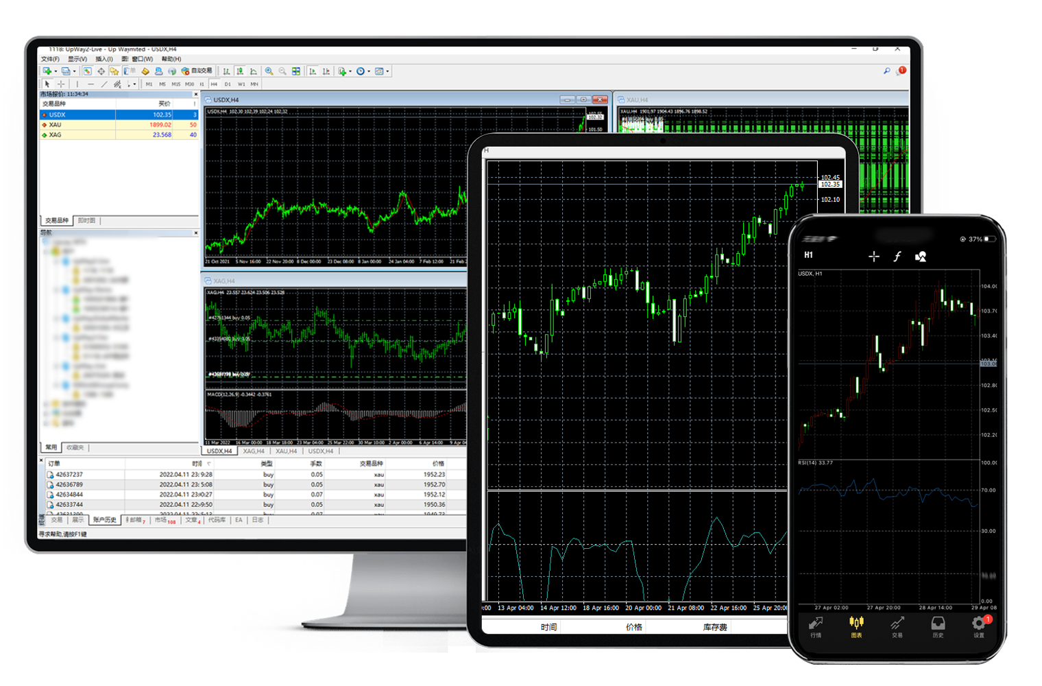Open settings gear on phone bottom bar
The width and height of the screenshot is (1042, 686).
point(979,625)
